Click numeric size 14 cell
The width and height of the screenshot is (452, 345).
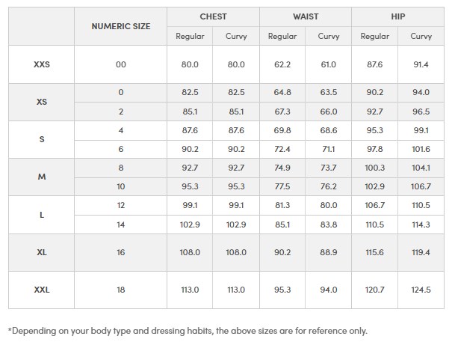(x=121, y=224)
